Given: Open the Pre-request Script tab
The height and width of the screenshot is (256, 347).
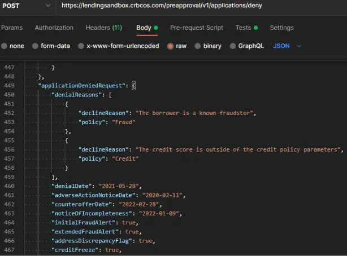Looking at the screenshot, I should (x=197, y=28).
